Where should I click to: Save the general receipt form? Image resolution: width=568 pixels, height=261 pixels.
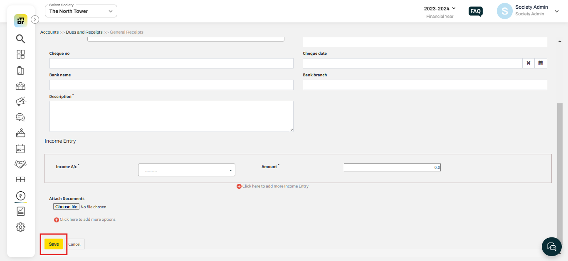[53, 244]
